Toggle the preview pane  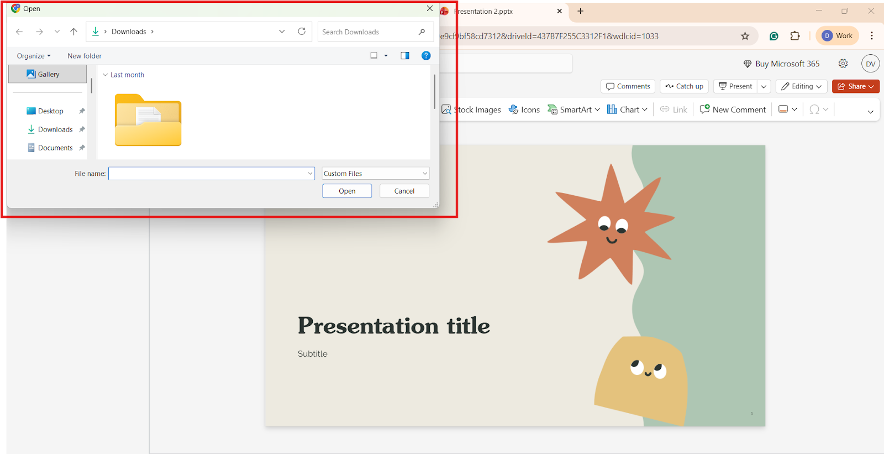[405, 55]
